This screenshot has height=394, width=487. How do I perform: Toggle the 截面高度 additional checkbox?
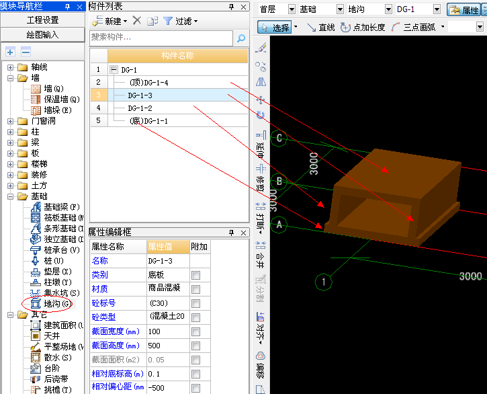pyautogui.click(x=195, y=346)
